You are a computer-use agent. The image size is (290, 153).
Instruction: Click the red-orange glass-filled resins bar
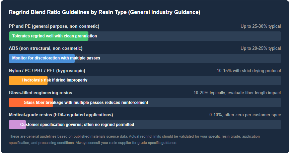pos(31,103)
